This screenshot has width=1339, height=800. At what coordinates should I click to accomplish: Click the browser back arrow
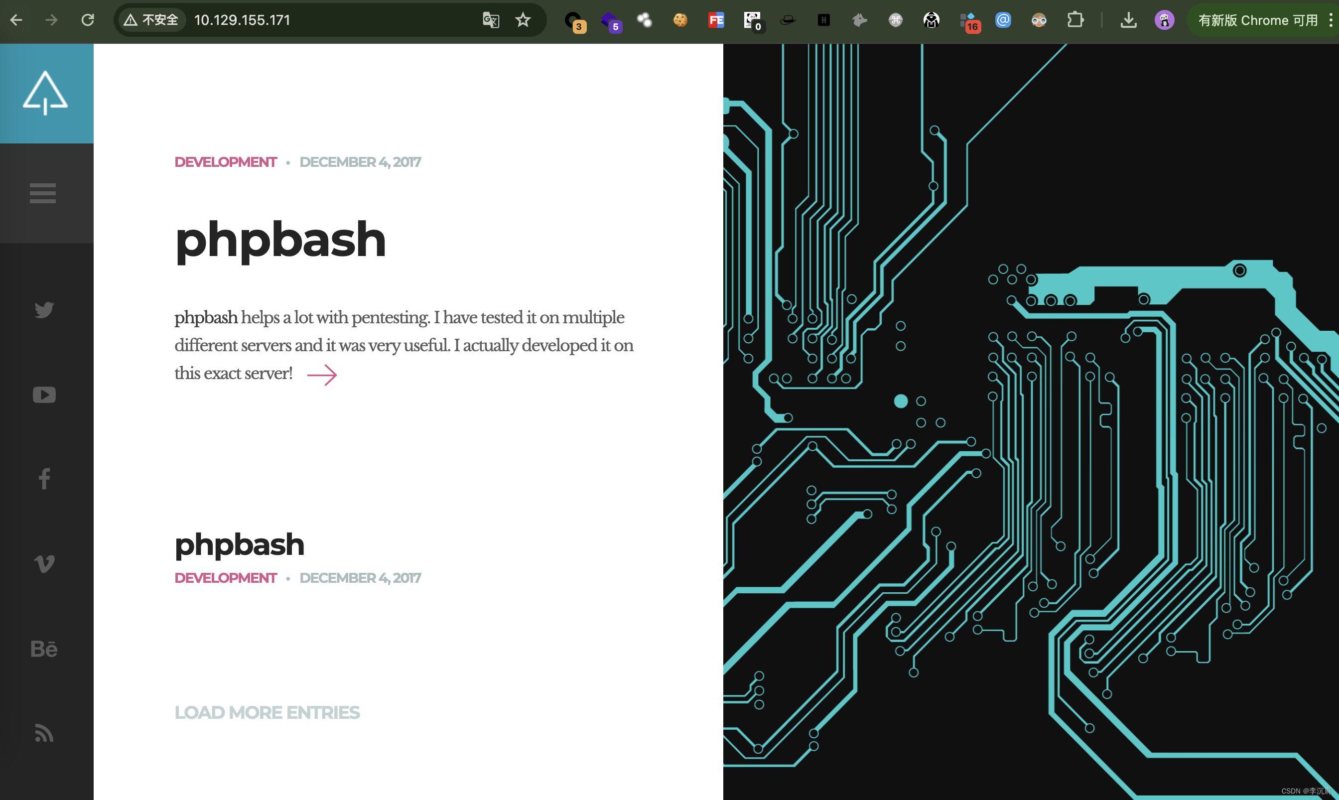[16, 20]
